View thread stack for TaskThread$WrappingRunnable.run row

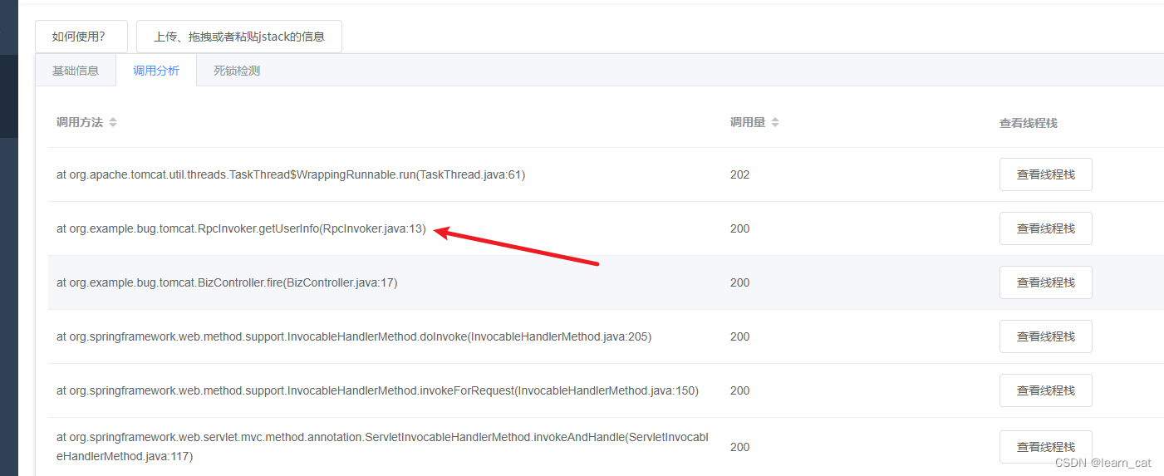pyautogui.click(x=1046, y=174)
